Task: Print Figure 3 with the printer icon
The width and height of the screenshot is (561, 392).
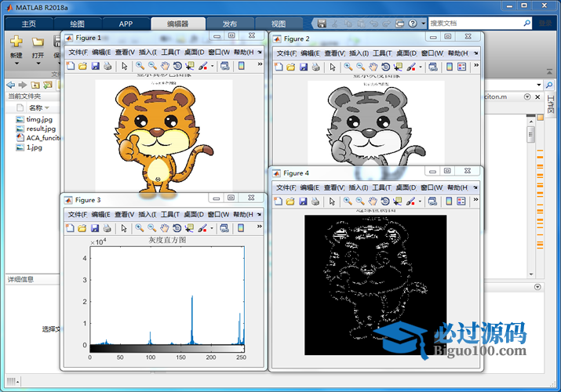Action: [107, 228]
